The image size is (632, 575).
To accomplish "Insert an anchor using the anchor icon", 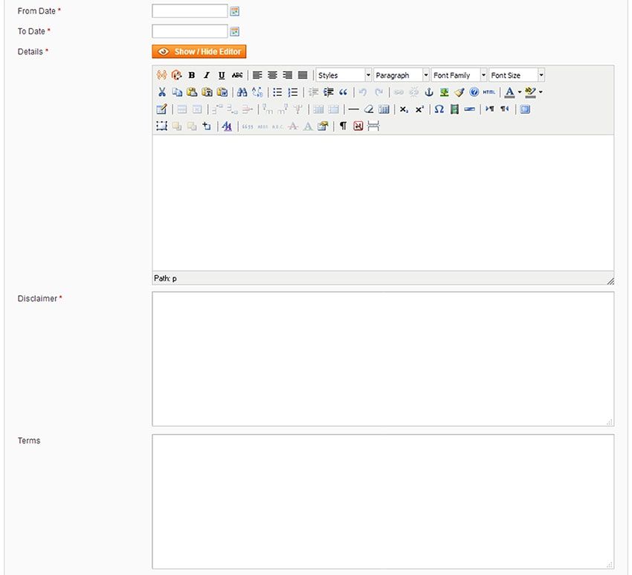I will coord(428,92).
